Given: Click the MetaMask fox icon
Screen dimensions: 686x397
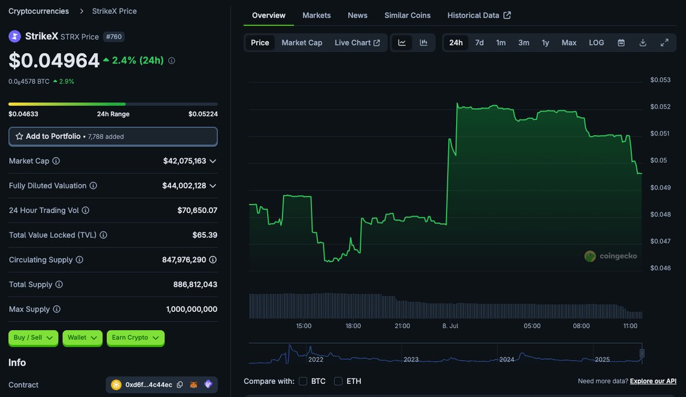Looking at the screenshot, I should (x=194, y=385).
